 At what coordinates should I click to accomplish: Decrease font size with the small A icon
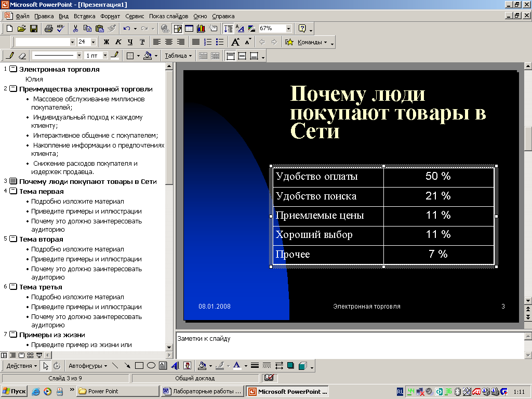click(x=248, y=42)
